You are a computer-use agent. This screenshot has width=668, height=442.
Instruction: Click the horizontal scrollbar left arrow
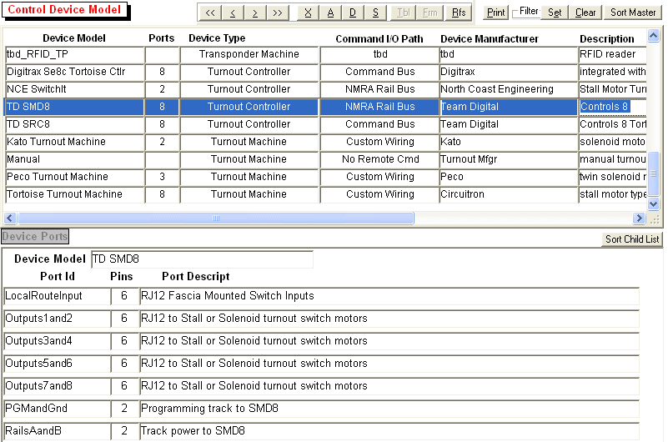(x=10, y=218)
